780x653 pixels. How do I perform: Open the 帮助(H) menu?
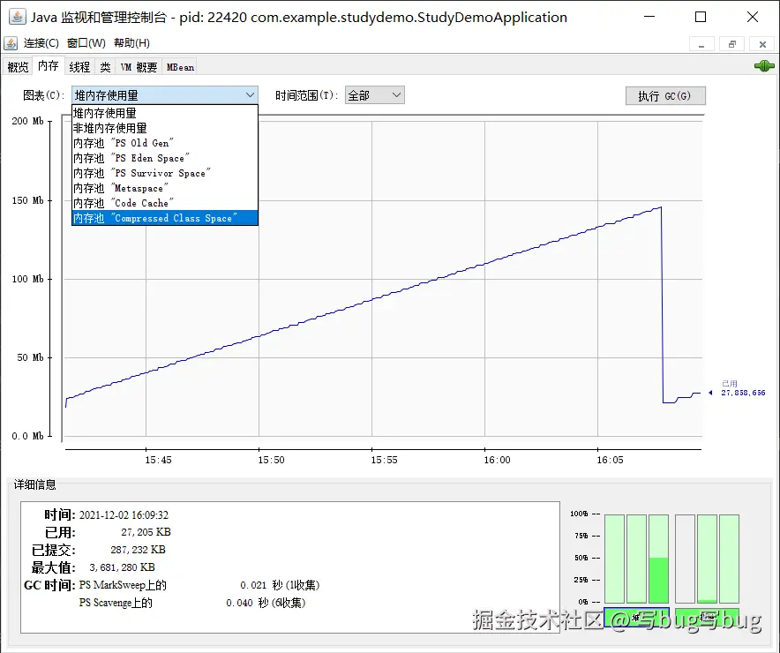click(131, 43)
